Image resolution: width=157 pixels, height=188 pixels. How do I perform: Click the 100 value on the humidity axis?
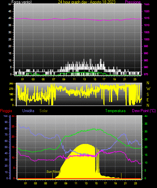(5, 116)
